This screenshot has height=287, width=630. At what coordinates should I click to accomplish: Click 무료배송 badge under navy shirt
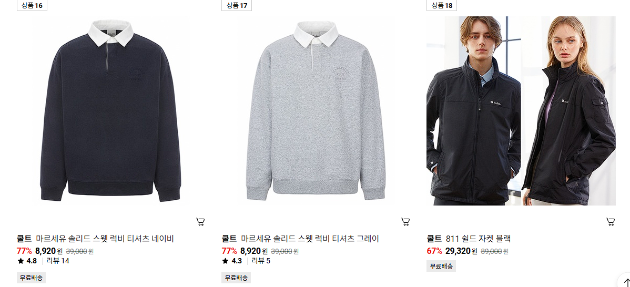(32, 278)
